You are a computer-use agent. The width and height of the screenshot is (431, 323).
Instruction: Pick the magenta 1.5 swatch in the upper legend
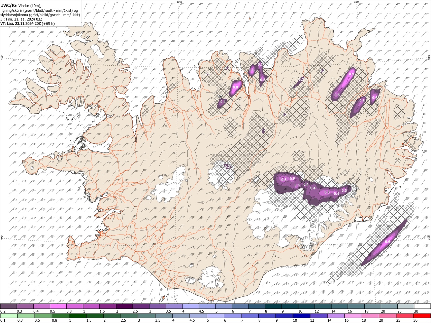108,307
